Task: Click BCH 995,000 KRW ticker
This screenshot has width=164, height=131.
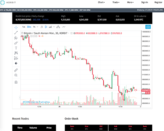Action: pos(25,10)
